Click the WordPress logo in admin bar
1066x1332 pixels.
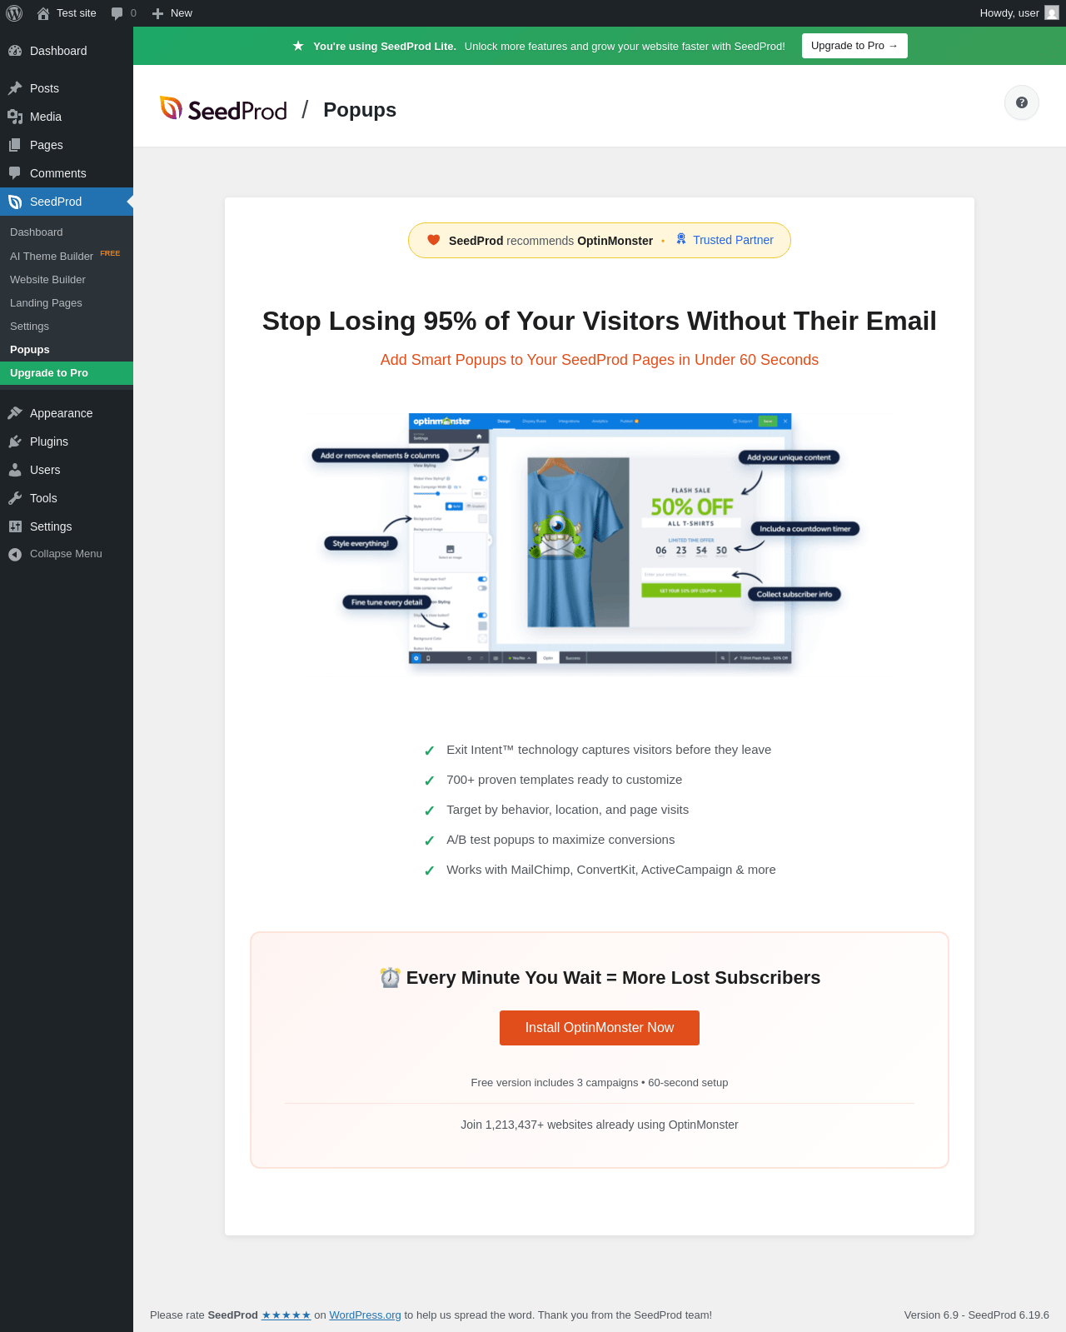[x=14, y=13]
